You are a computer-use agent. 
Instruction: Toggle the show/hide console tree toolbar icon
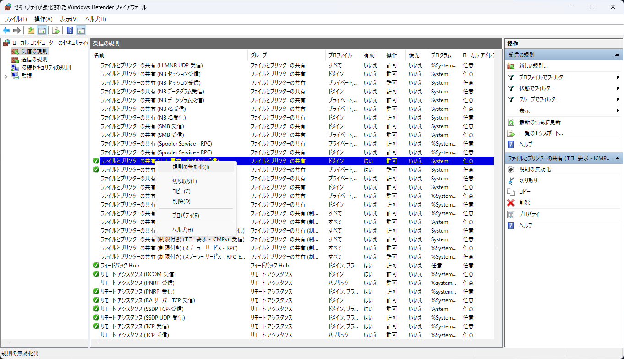click(42, 31)
